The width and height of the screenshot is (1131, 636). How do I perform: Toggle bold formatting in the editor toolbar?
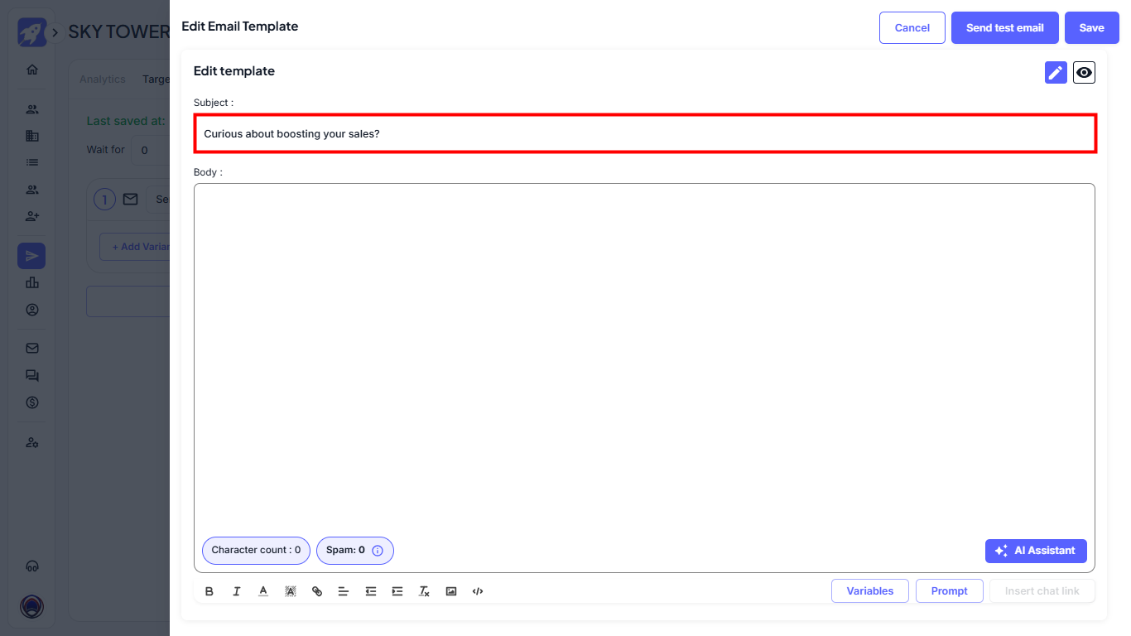tap(209, 591)
